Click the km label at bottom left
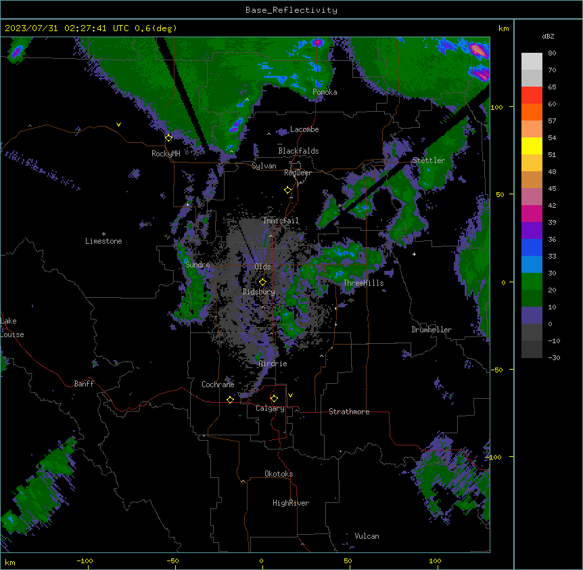The width and height of the screenshot is (583, 570). click(x=10, y=562)
